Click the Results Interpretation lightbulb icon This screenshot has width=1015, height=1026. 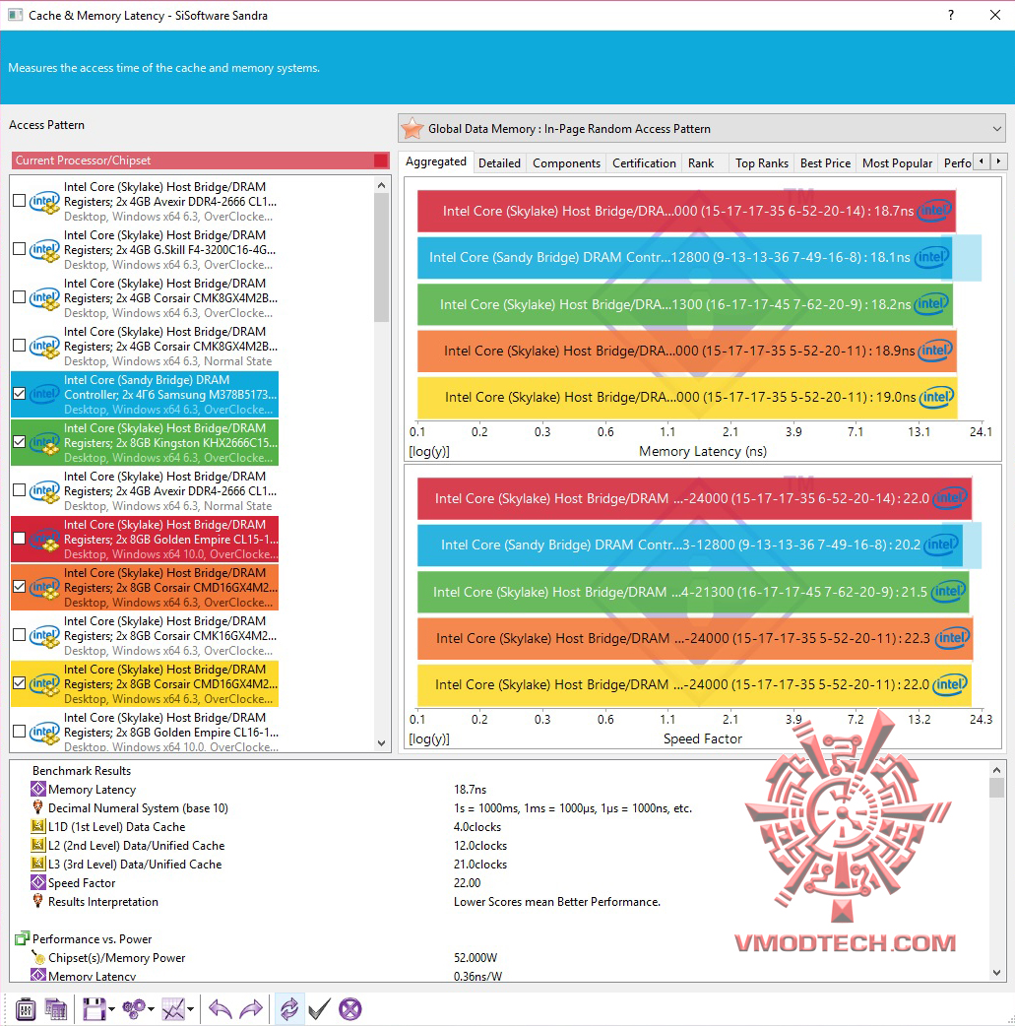coord(38,901)
